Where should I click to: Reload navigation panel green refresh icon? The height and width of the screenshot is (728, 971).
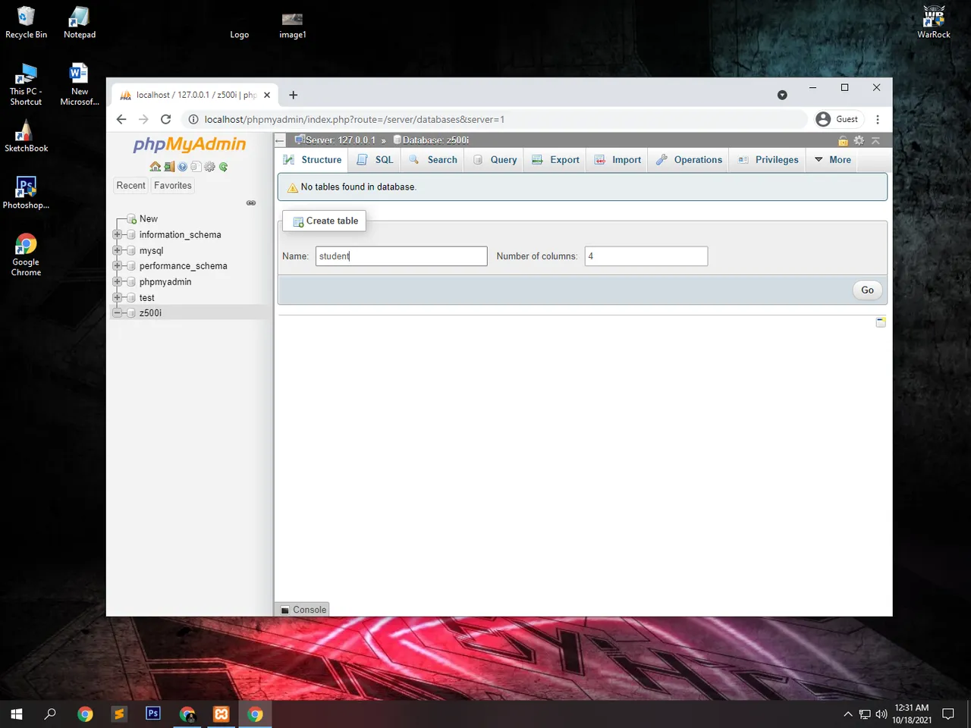point(223,167)
